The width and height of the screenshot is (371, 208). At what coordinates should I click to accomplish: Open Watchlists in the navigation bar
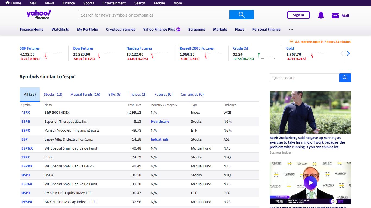click(x=60, y=29)
